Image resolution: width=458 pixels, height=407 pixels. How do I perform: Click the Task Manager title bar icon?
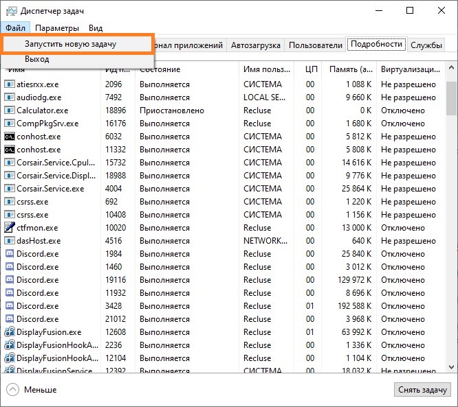(x=12, y=11)
